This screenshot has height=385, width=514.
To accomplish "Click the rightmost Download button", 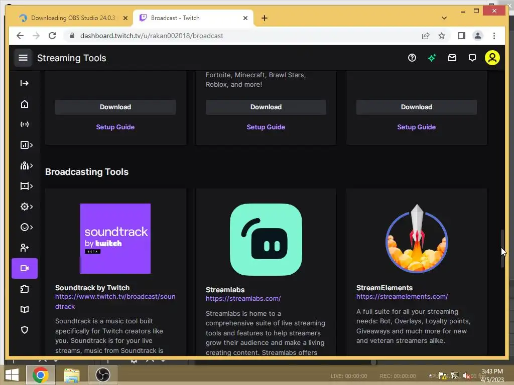I will [x=416, y=107].
